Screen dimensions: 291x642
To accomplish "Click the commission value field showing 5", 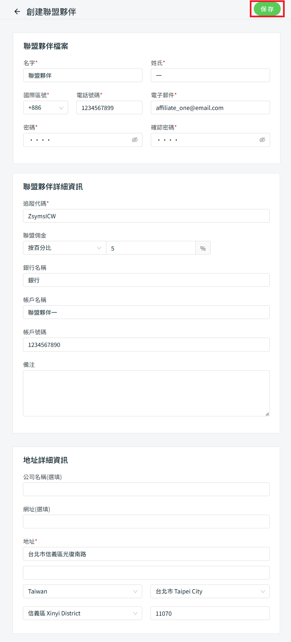I will tap(151, 248).
